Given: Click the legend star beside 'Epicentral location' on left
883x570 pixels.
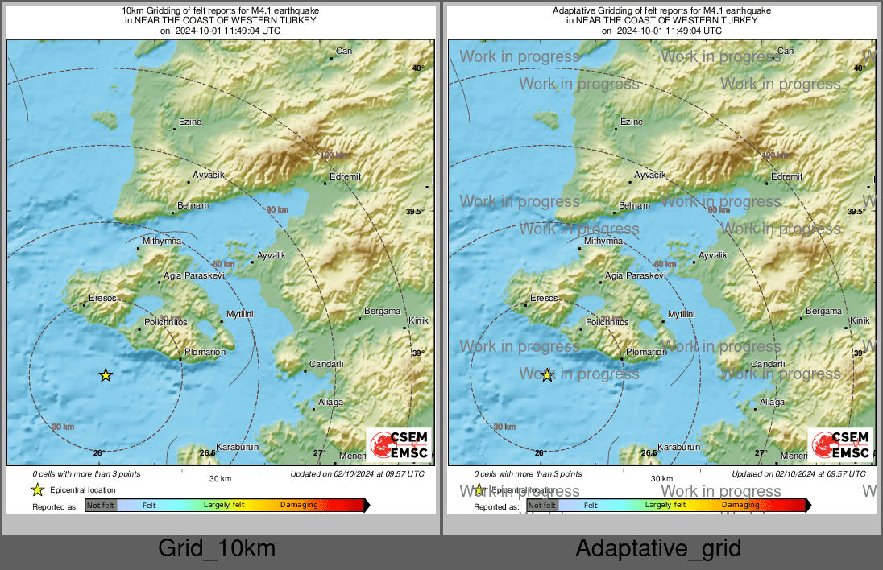Looking at the screenshot, I should (37, 489).
